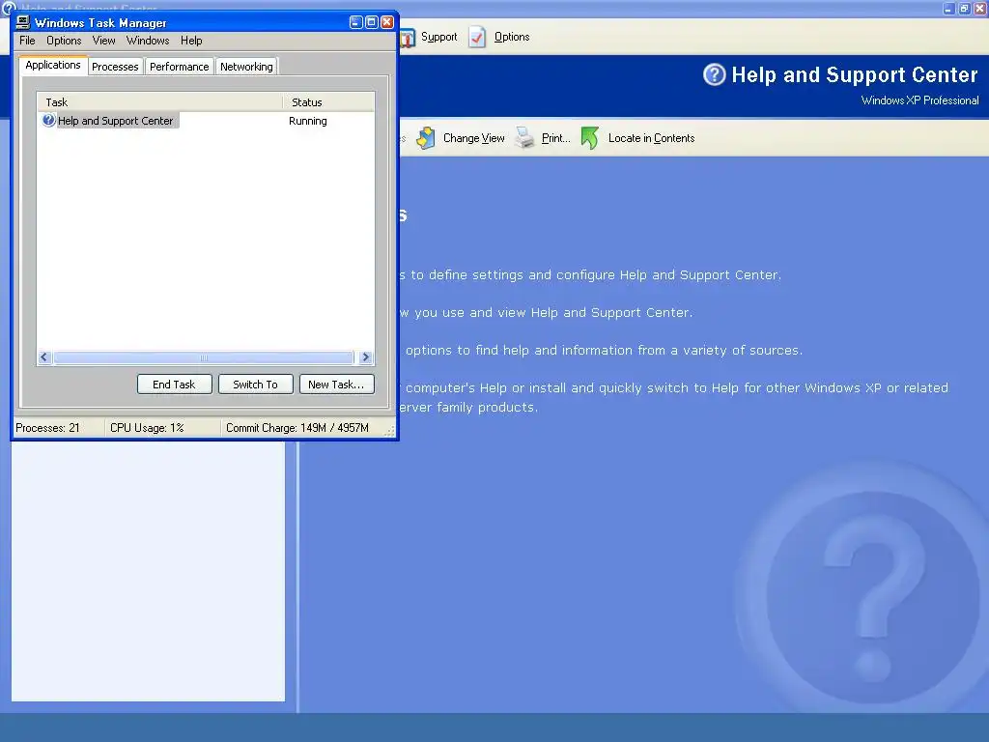
Task: Click the Print printer icon
Action: tap(524, 137)
